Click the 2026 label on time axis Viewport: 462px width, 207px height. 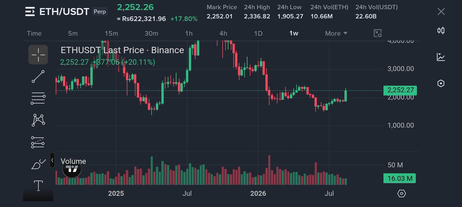(x=258, y=193)
